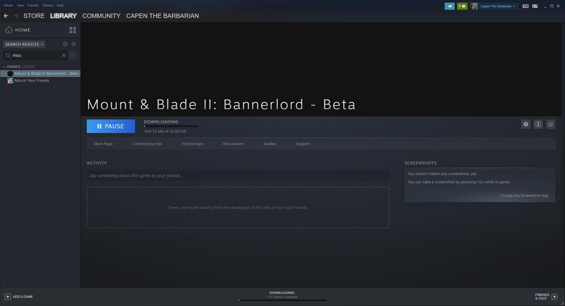Open the Help menu
The width and height of the screenshot is (565, 306).
click(x=60, y=5)
